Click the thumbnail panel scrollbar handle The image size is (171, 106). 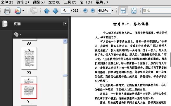[65, 75]
